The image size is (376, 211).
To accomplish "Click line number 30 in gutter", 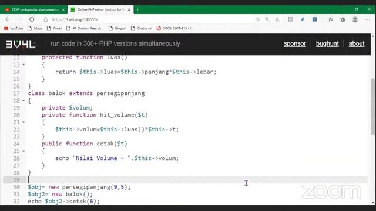I will point(16,187).
